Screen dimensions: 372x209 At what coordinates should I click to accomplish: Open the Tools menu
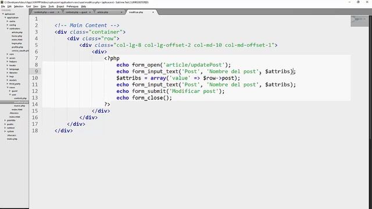(x=51, y=6)
